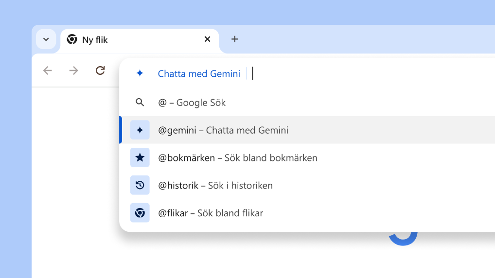Select the '@ – Google Sök' suggestion

click(307, 103)
